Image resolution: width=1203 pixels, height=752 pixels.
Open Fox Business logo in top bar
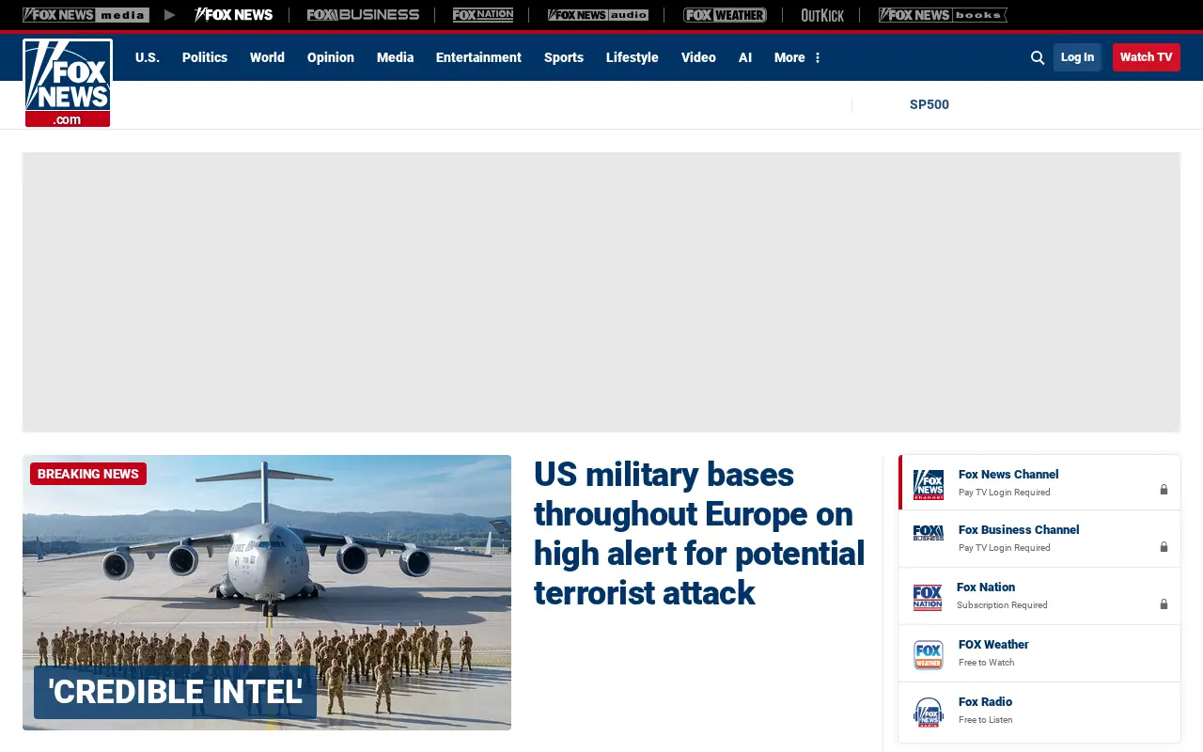coord(363,15)
